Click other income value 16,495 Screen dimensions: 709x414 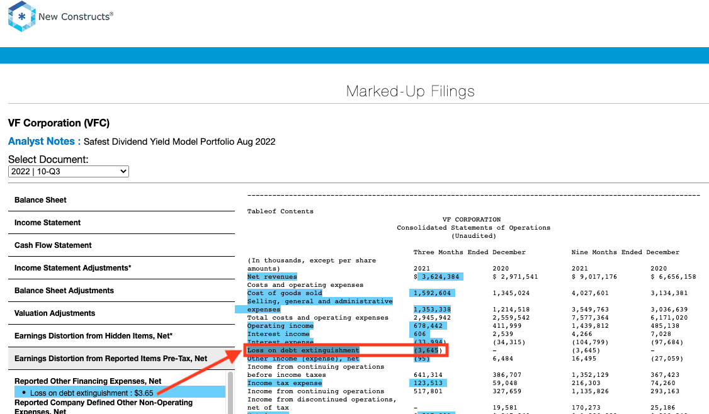584,359
